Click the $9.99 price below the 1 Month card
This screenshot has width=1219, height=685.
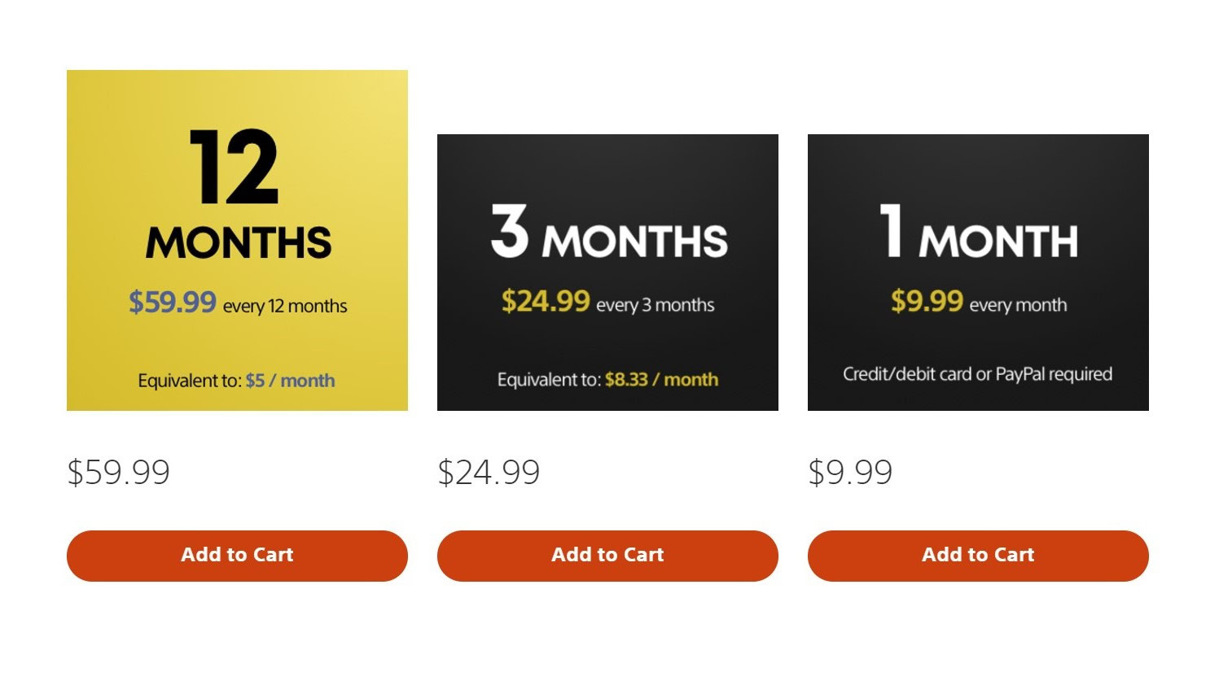pyautogui.click(x=850, y=472)
